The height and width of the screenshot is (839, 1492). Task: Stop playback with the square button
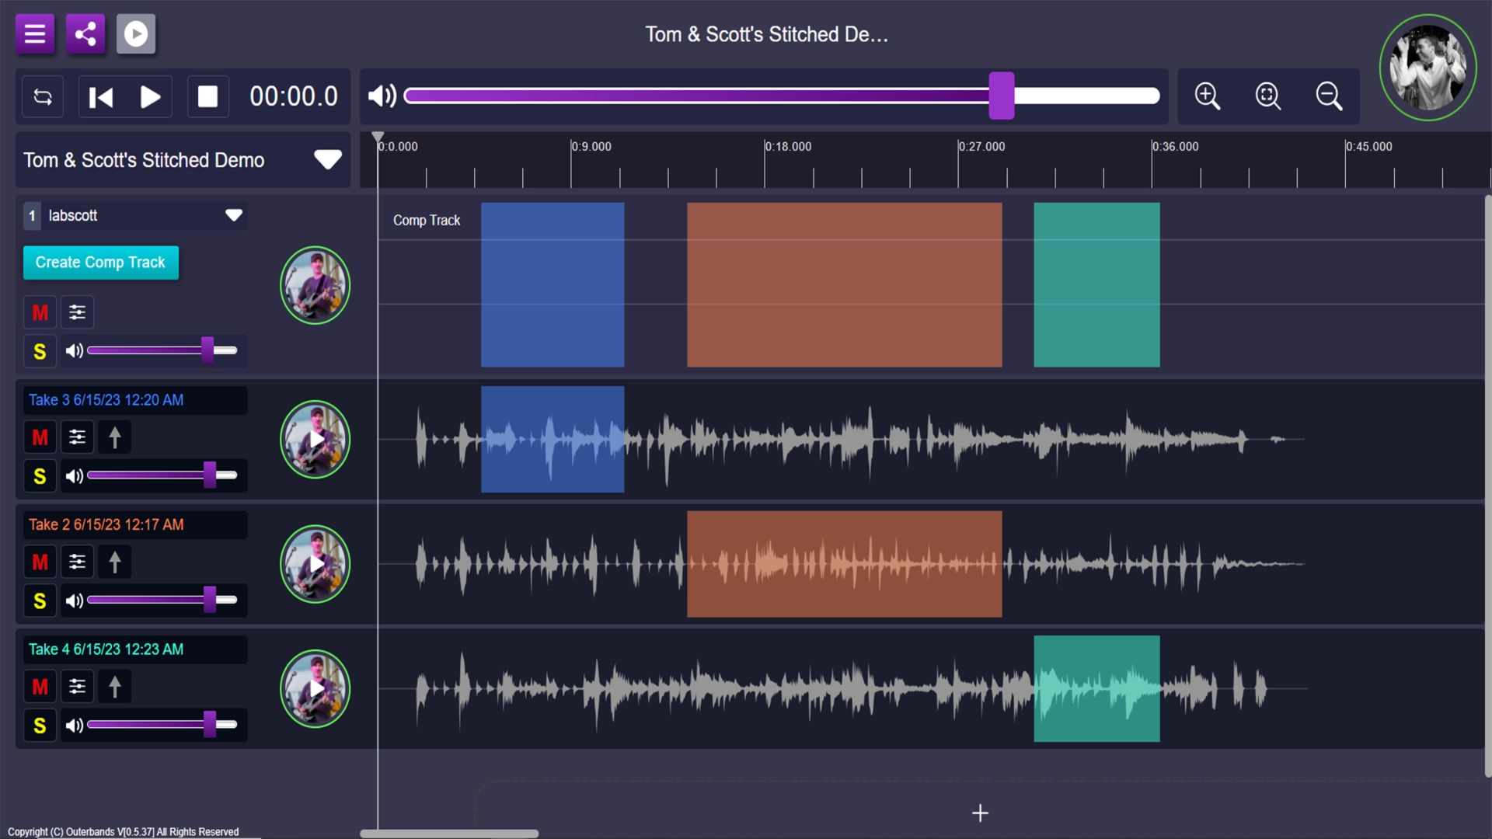point(207,97)
